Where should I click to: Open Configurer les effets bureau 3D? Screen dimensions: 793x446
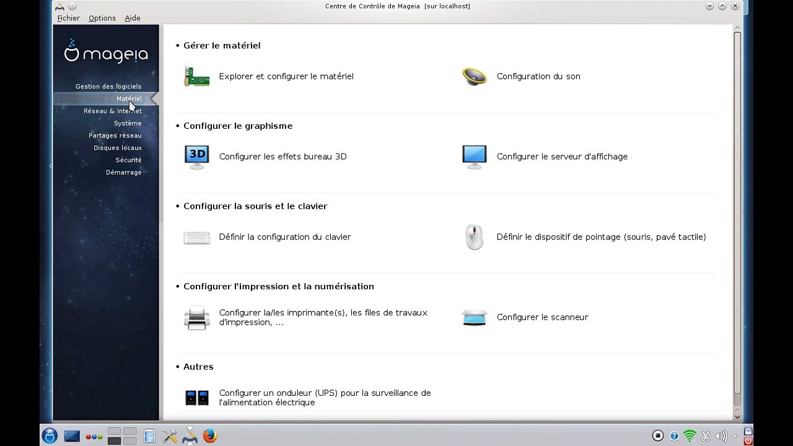click(x=283, y=157)
